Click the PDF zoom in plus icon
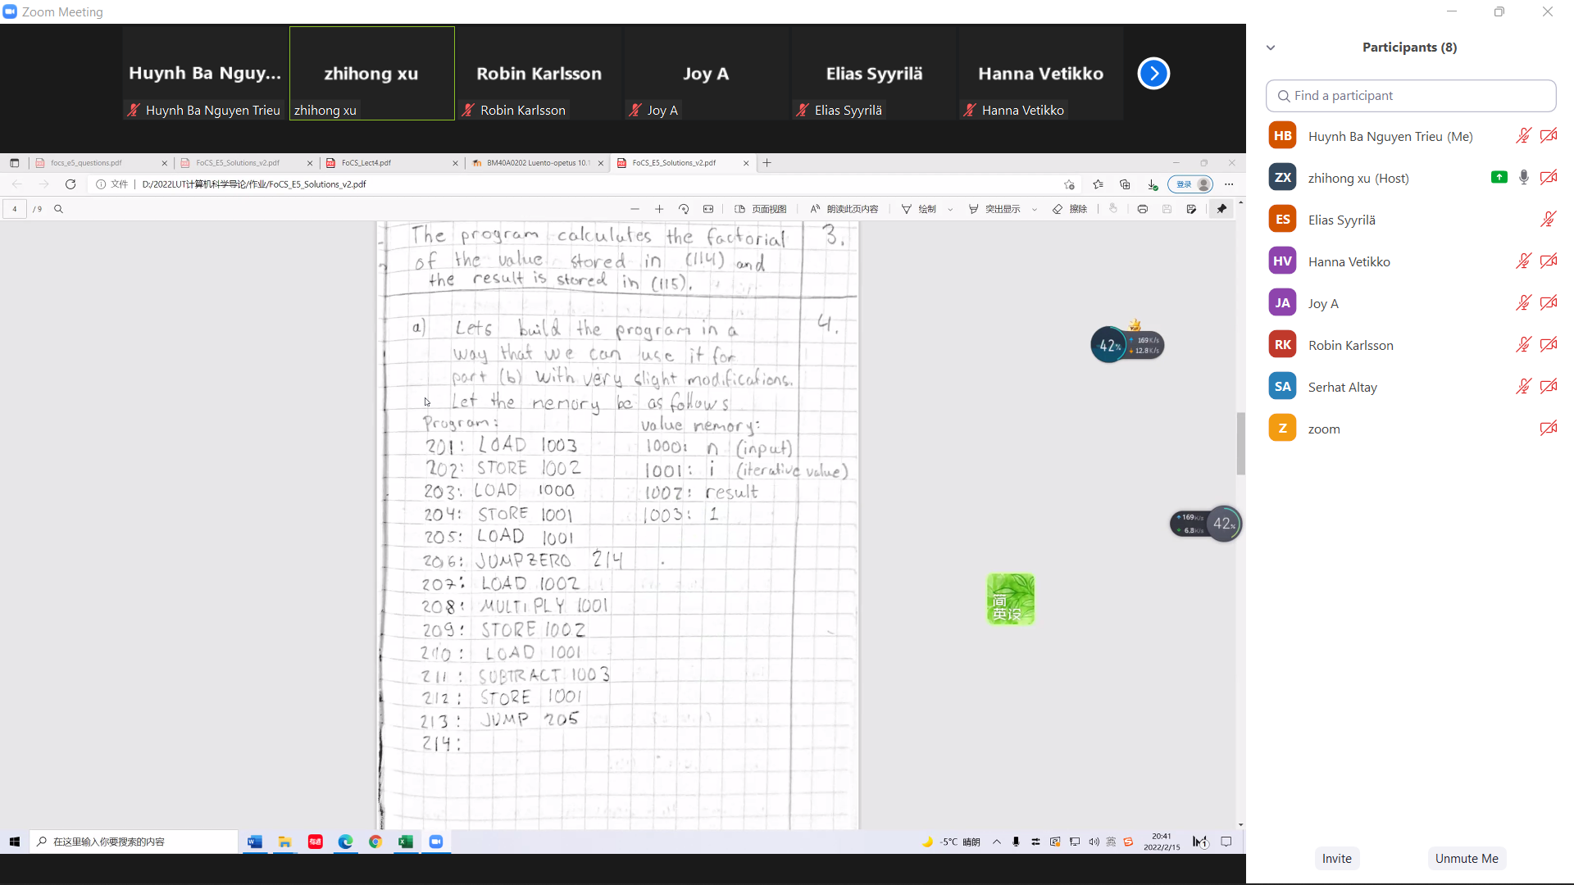 coord(659,209)
